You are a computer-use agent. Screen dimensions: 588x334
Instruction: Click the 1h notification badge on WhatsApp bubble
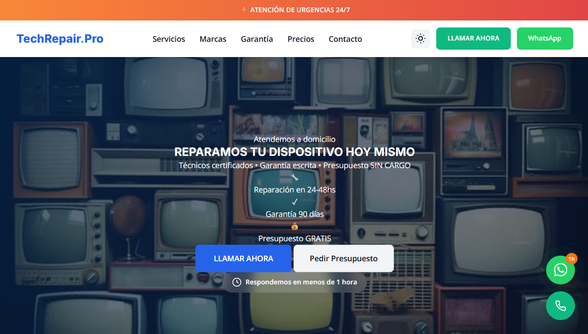(x=571, y=259)
